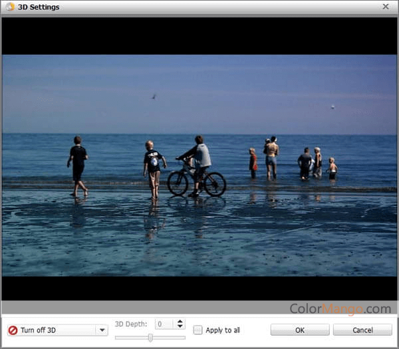
Task: Click the black letterbox bar above the video
Action: click(199, 36)
